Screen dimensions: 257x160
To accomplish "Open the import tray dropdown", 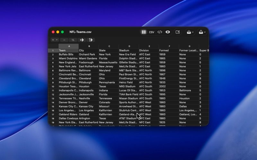I will click(x=190, y=32).
